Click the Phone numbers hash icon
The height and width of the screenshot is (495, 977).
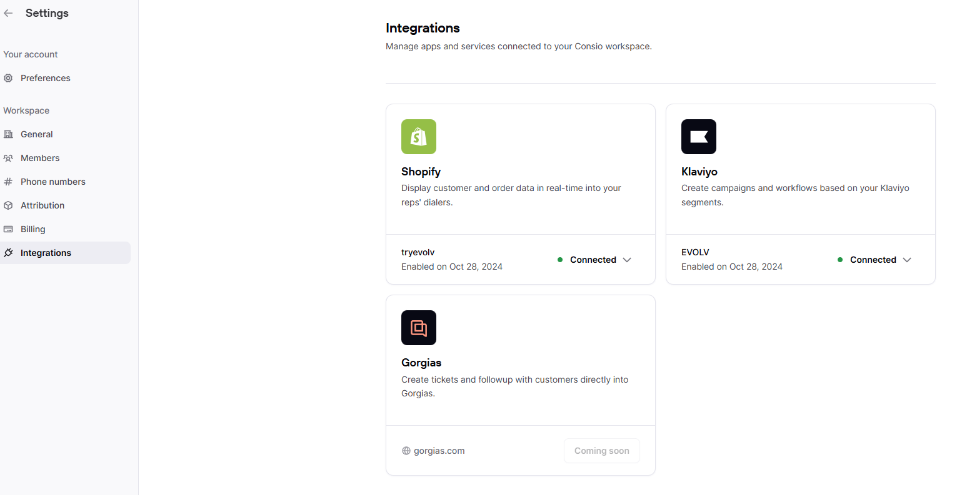(8, 182)
